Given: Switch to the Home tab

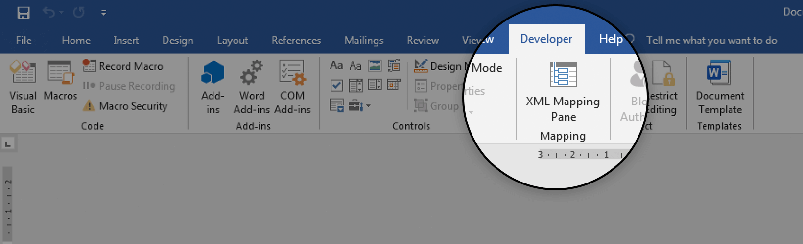Looking at the screenshot, I should pyautogui.click(x=76, y=41).
